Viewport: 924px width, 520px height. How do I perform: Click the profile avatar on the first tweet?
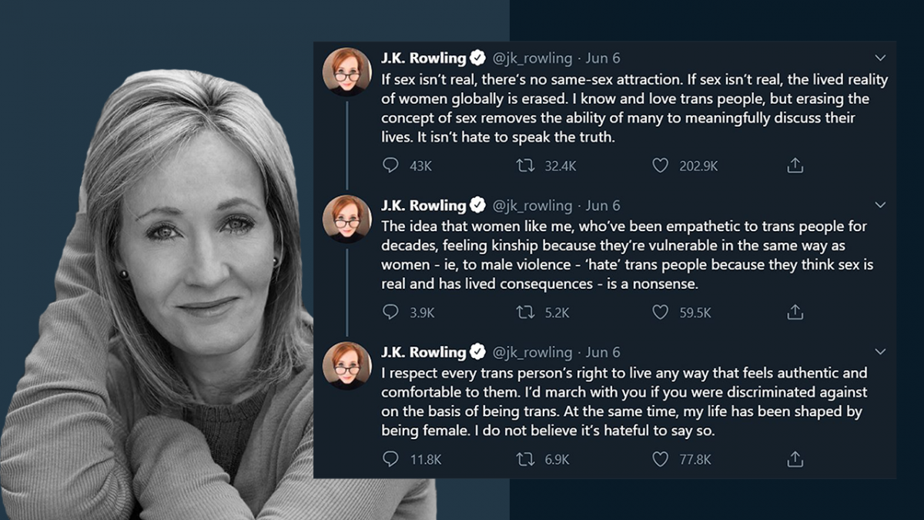coord(347,72)
